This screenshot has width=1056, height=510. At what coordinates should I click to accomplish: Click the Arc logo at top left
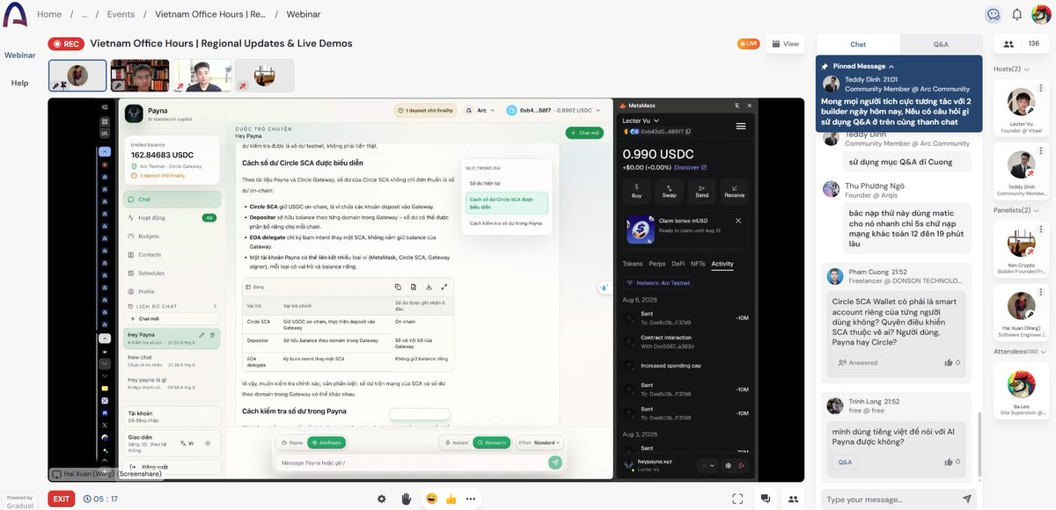click(14, 14)
